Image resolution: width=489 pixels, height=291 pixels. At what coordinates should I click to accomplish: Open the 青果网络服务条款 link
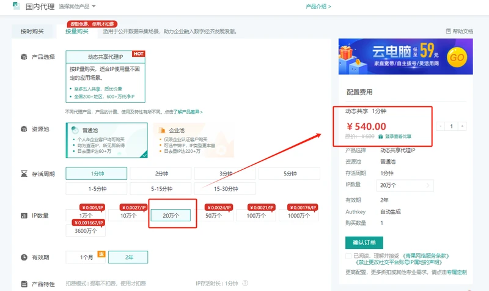[426, 256]
